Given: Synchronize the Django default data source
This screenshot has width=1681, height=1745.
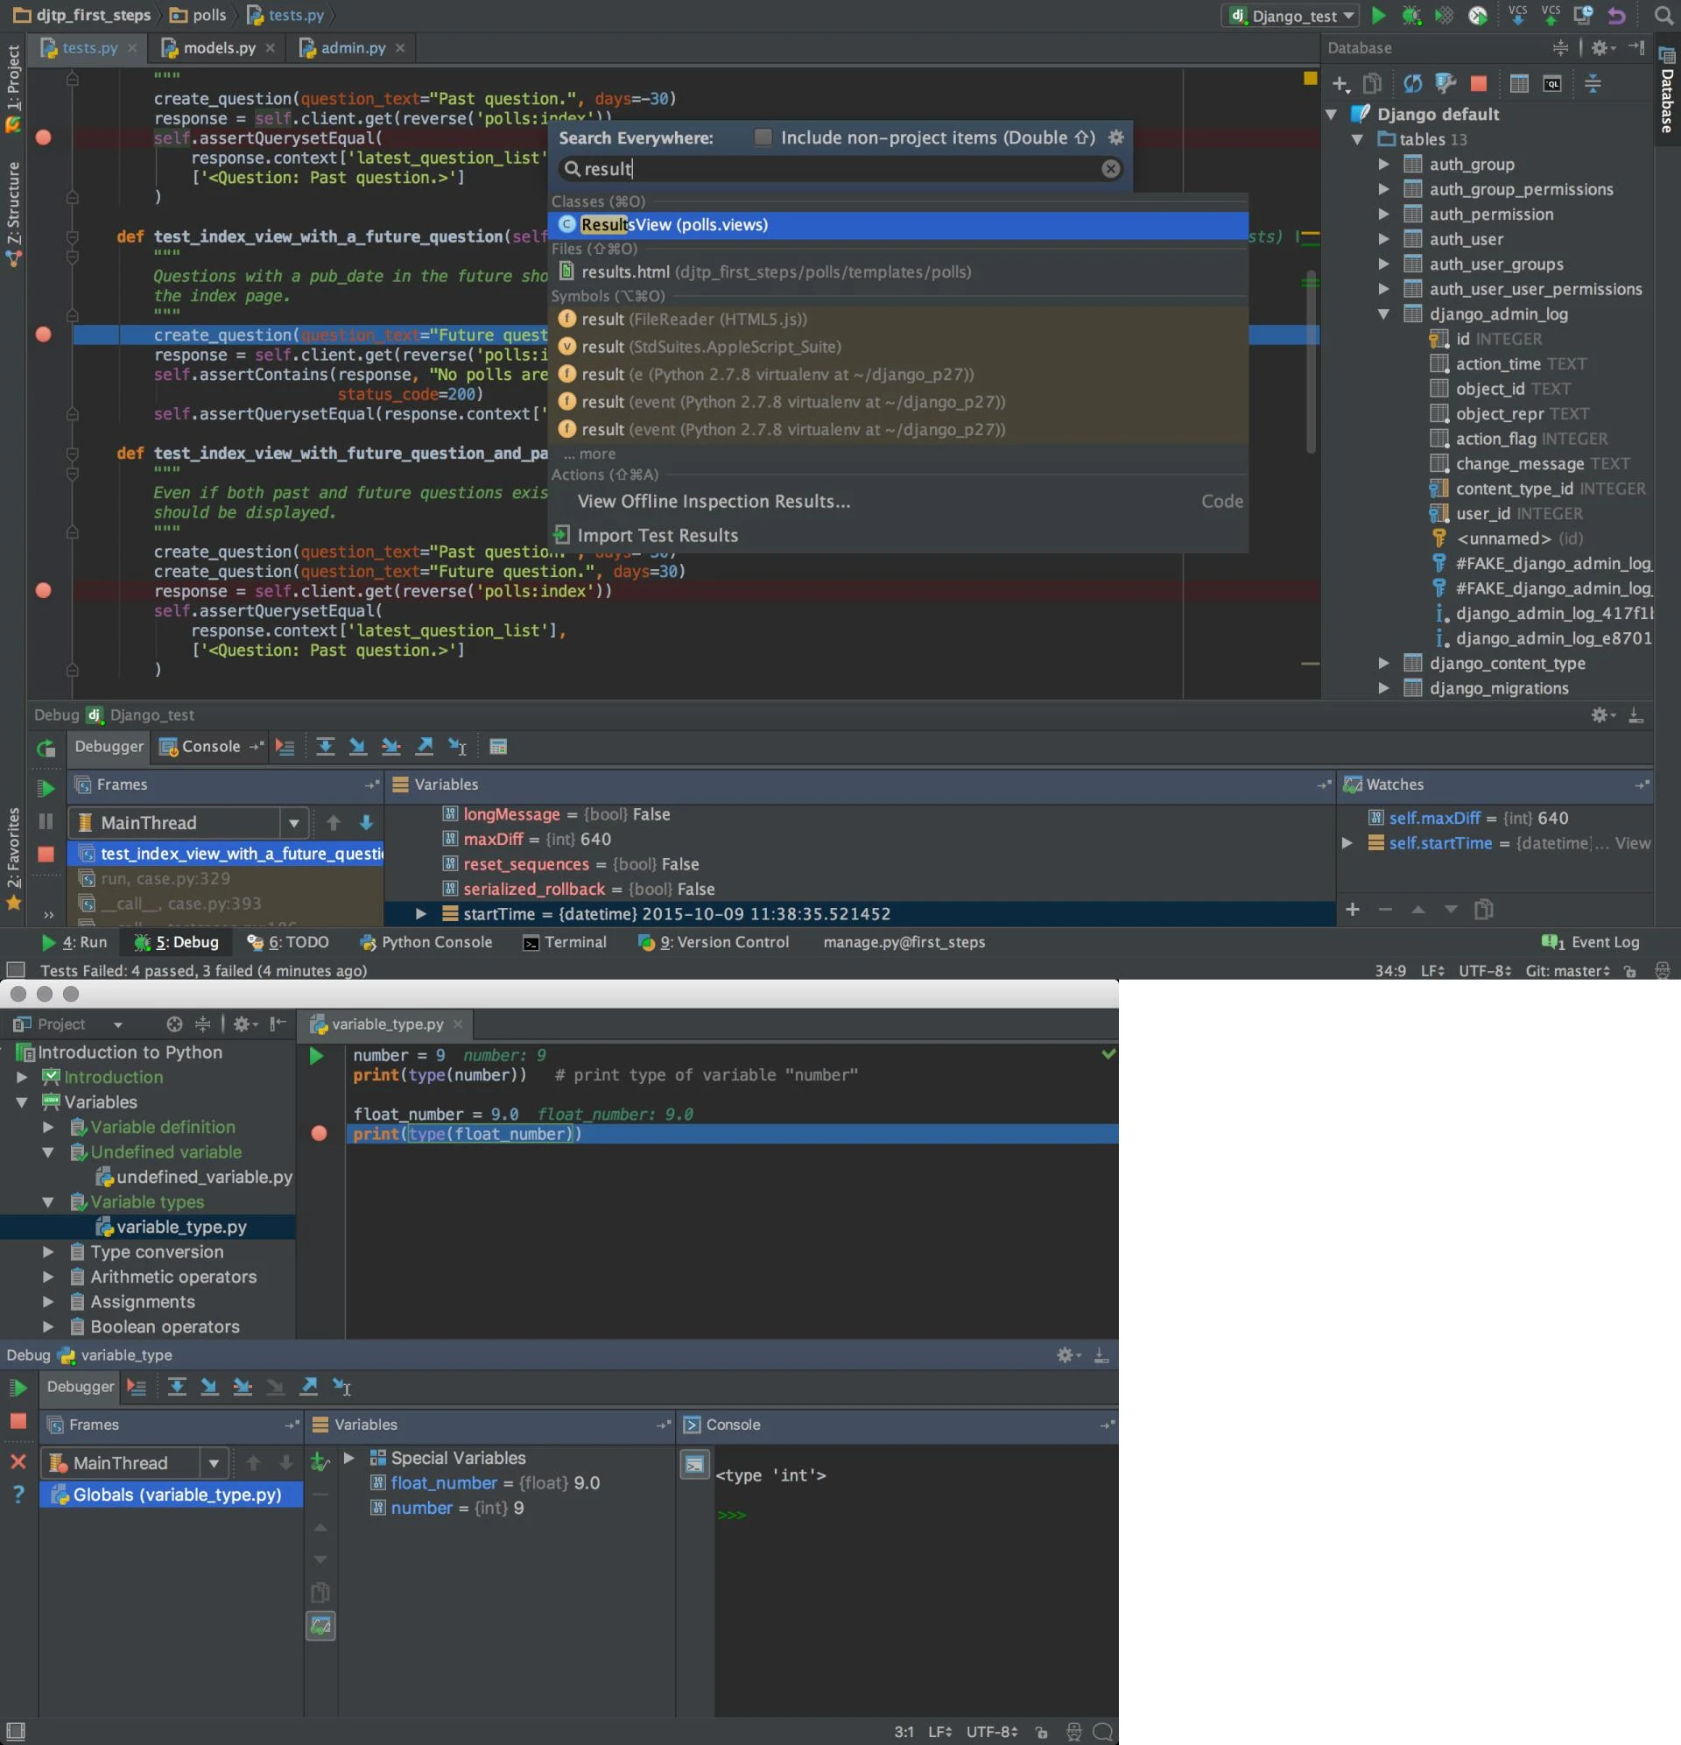Looking at the screenshot, I should pos(1413,83).
